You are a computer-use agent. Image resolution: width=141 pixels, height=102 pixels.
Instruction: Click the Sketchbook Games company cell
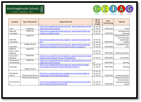pos(15,74)
